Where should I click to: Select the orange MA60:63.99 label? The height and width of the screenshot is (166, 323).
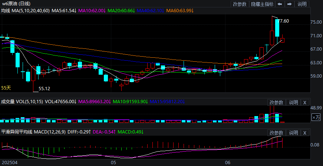[x=179, y=11]
